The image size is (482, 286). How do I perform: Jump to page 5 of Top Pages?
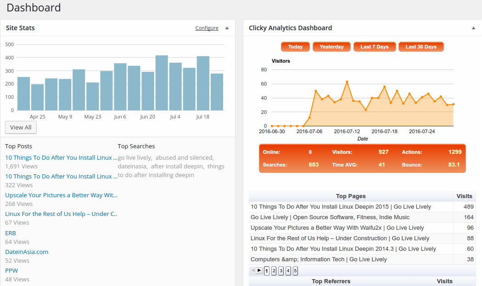[x=295, y=270]
